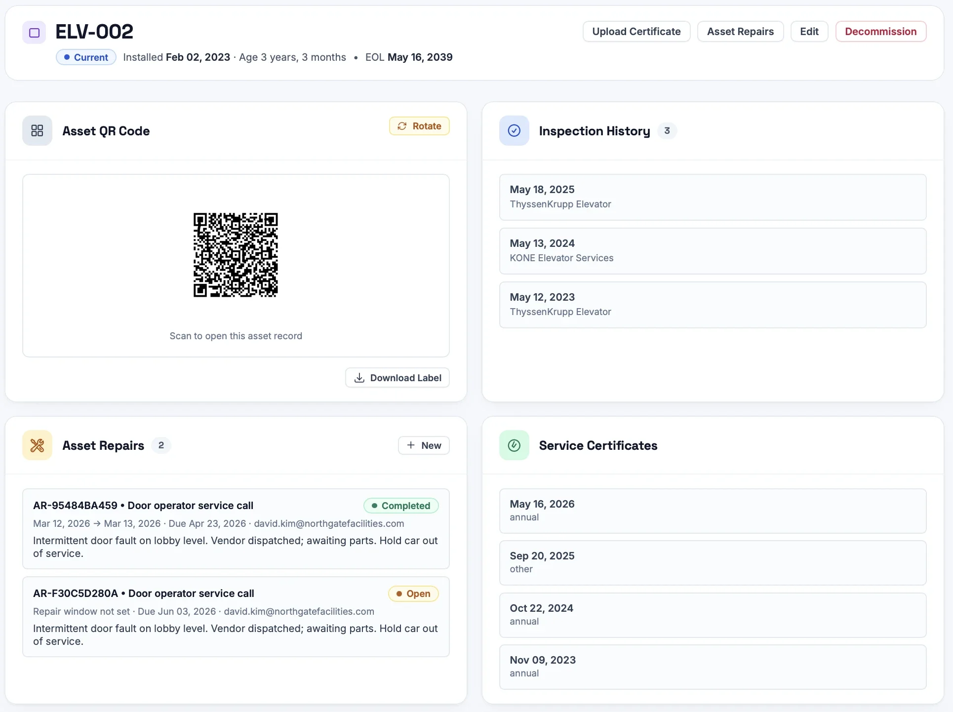Click 'Due Jun 03, 2026' text
The image size is (953, 712).
coord(177,611)
